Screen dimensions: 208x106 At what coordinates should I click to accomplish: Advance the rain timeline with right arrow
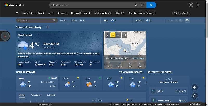(145, 64)
